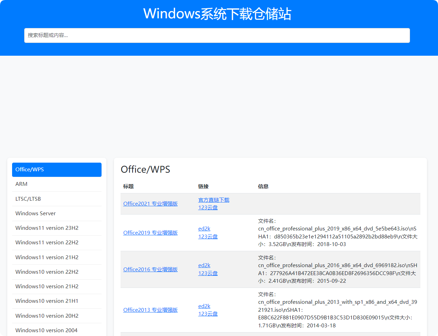This screenshot has height=336, width=438.
Task: Select Windows10 version 21H2
Action: click(x=57, y=287)
